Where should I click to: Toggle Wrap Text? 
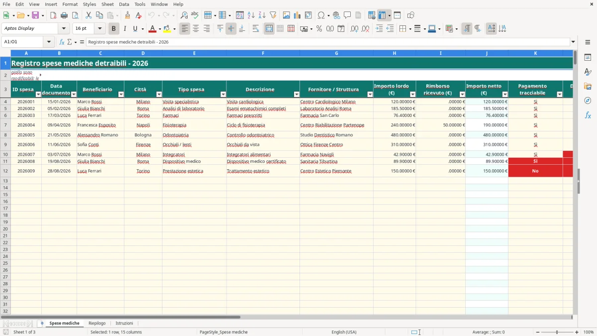pyautogui.click(x=256, y=29)
